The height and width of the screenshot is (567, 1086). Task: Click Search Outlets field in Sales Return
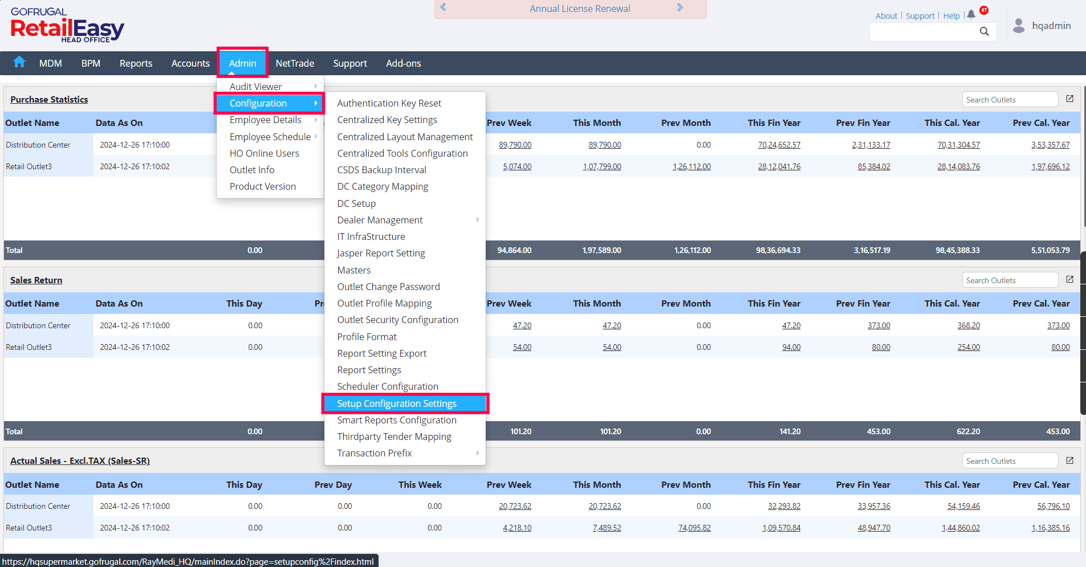point(1010,280)
